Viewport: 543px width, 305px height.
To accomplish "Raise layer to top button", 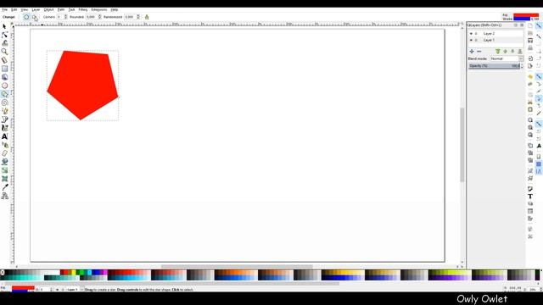I will [x=498, y=51].
